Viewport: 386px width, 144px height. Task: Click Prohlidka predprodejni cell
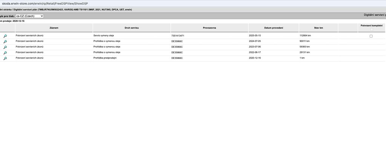pyautogui.click(x=105, y=58)
